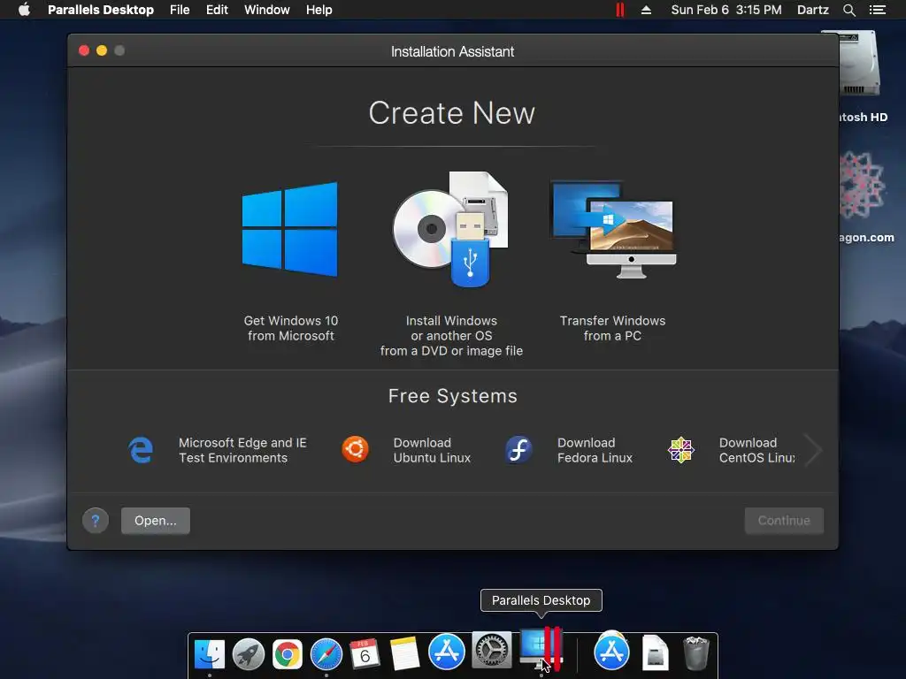Click the CentOS Linux logo icon
This screenshot has height=679, width=906.
[x=680, y=450]
